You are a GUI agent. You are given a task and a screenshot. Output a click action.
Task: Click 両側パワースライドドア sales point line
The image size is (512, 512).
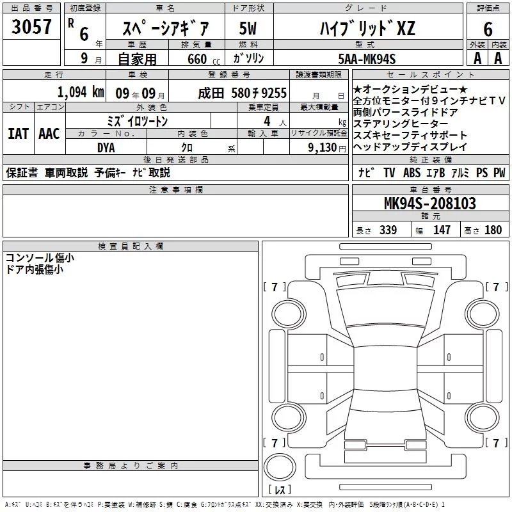click(406, 113)
